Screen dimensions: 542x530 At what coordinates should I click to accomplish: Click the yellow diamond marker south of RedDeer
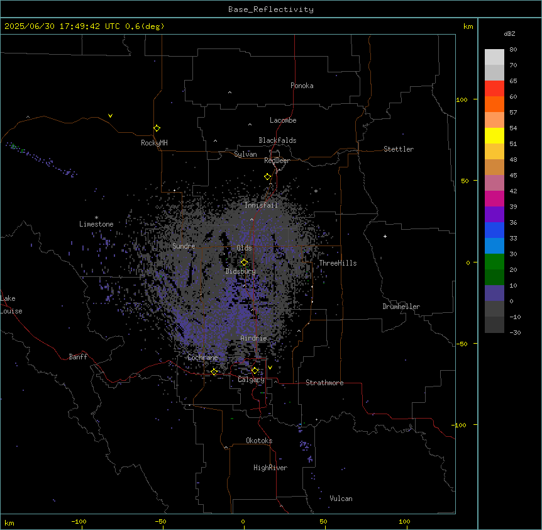click(x=267, y=177)
